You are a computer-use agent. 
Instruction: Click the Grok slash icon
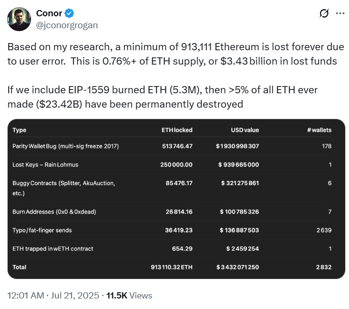click(x=324, y=13)
